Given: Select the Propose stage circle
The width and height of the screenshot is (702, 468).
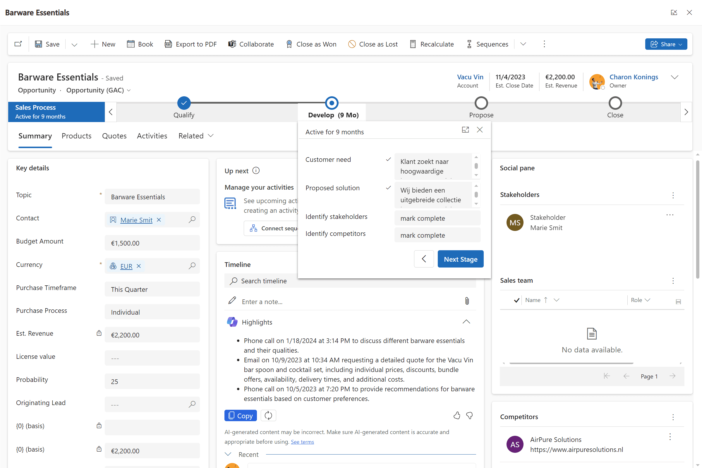Looking at the screenshot, I should tap(481, 103).
